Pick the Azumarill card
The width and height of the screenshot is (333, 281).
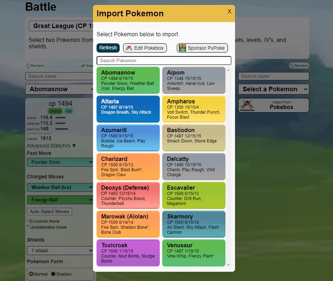pos(128,138)
